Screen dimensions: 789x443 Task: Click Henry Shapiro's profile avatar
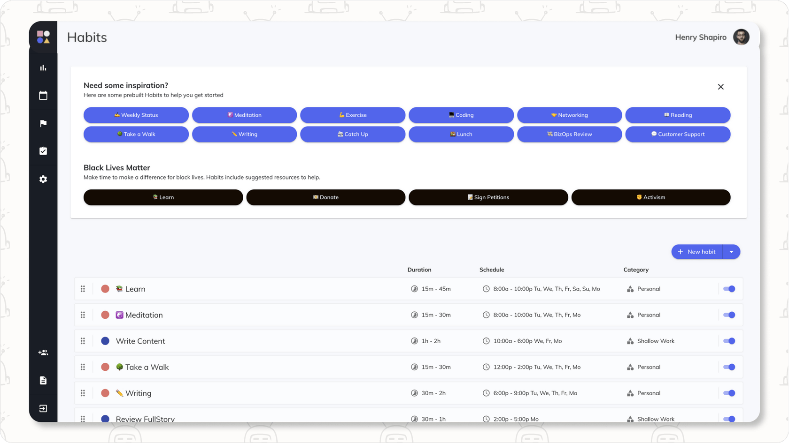point(741,37)
